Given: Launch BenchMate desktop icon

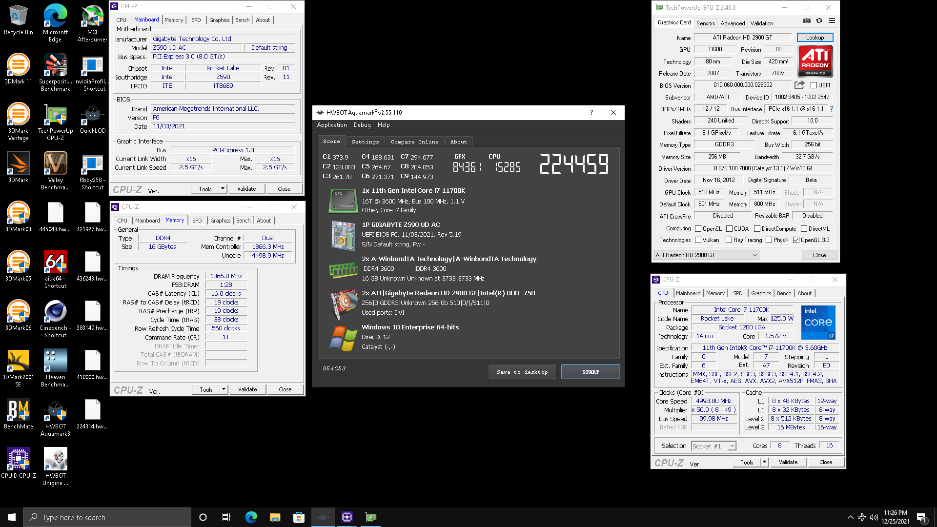Looking at the screenshot, I should click(x=18, y=414).
